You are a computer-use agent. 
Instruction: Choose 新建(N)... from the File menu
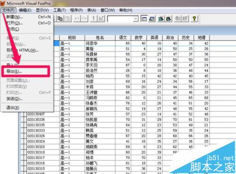click(x=27, y=17)
